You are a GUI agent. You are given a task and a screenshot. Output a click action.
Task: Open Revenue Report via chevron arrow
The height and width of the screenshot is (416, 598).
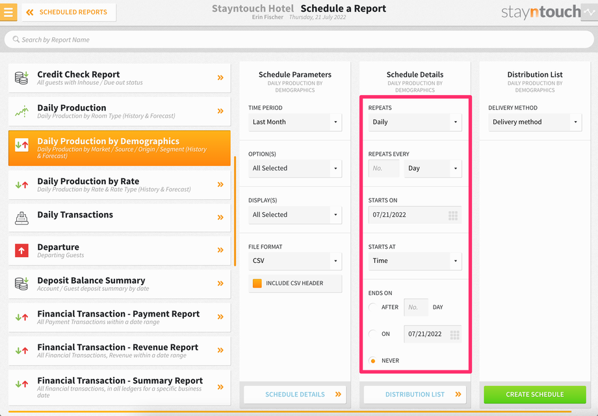coord(220,350)
